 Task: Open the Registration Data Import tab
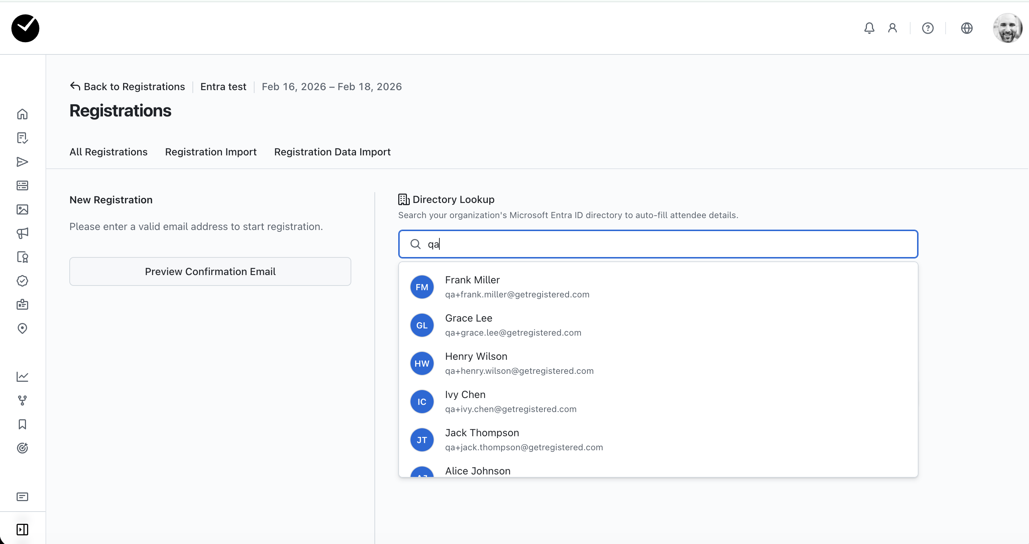click(332, 152)
